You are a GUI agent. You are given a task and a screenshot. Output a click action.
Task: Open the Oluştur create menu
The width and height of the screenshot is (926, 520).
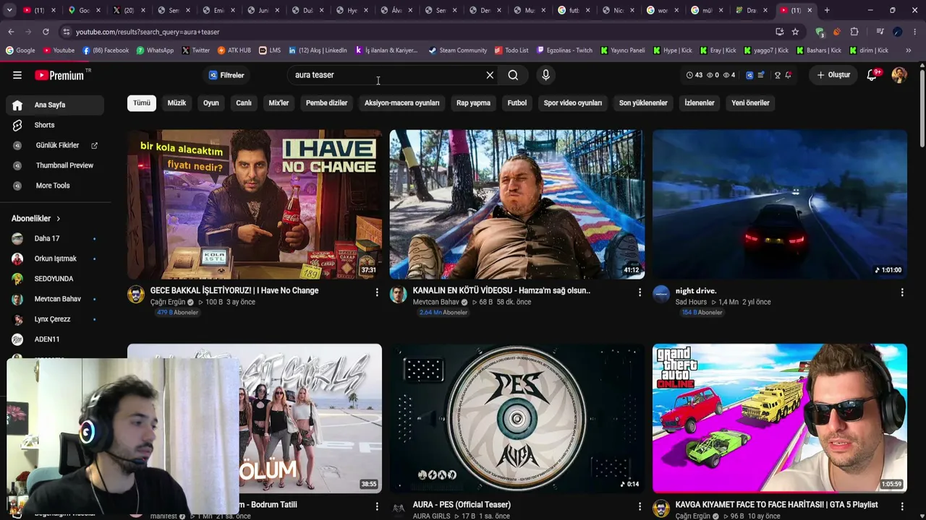point(833,75)
